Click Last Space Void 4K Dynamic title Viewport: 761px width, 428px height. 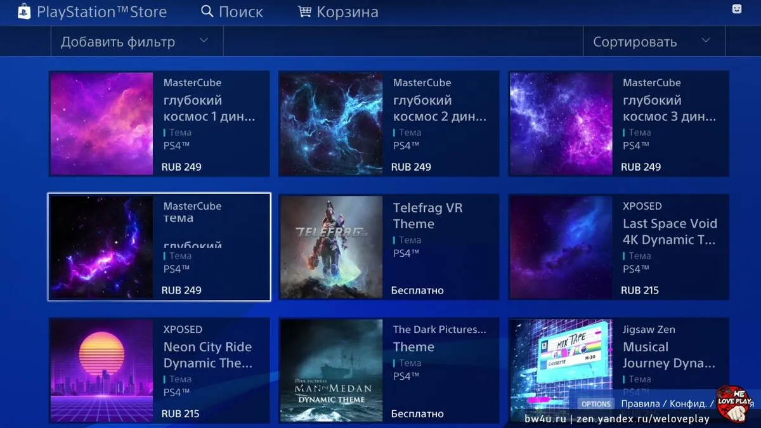pos(670,231)
